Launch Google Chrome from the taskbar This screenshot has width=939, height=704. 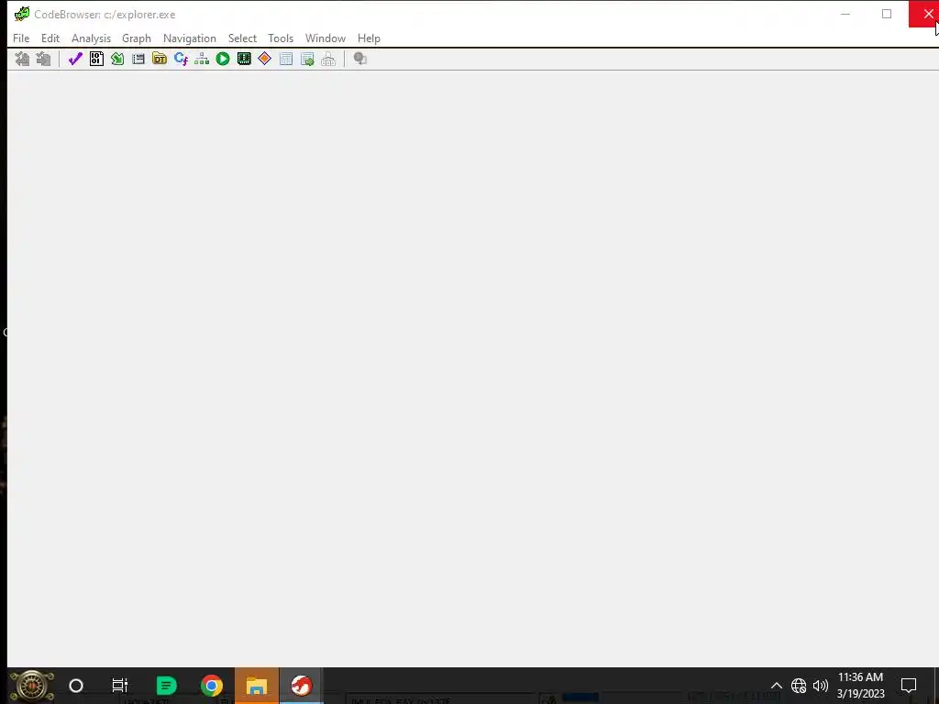[212, 686]
